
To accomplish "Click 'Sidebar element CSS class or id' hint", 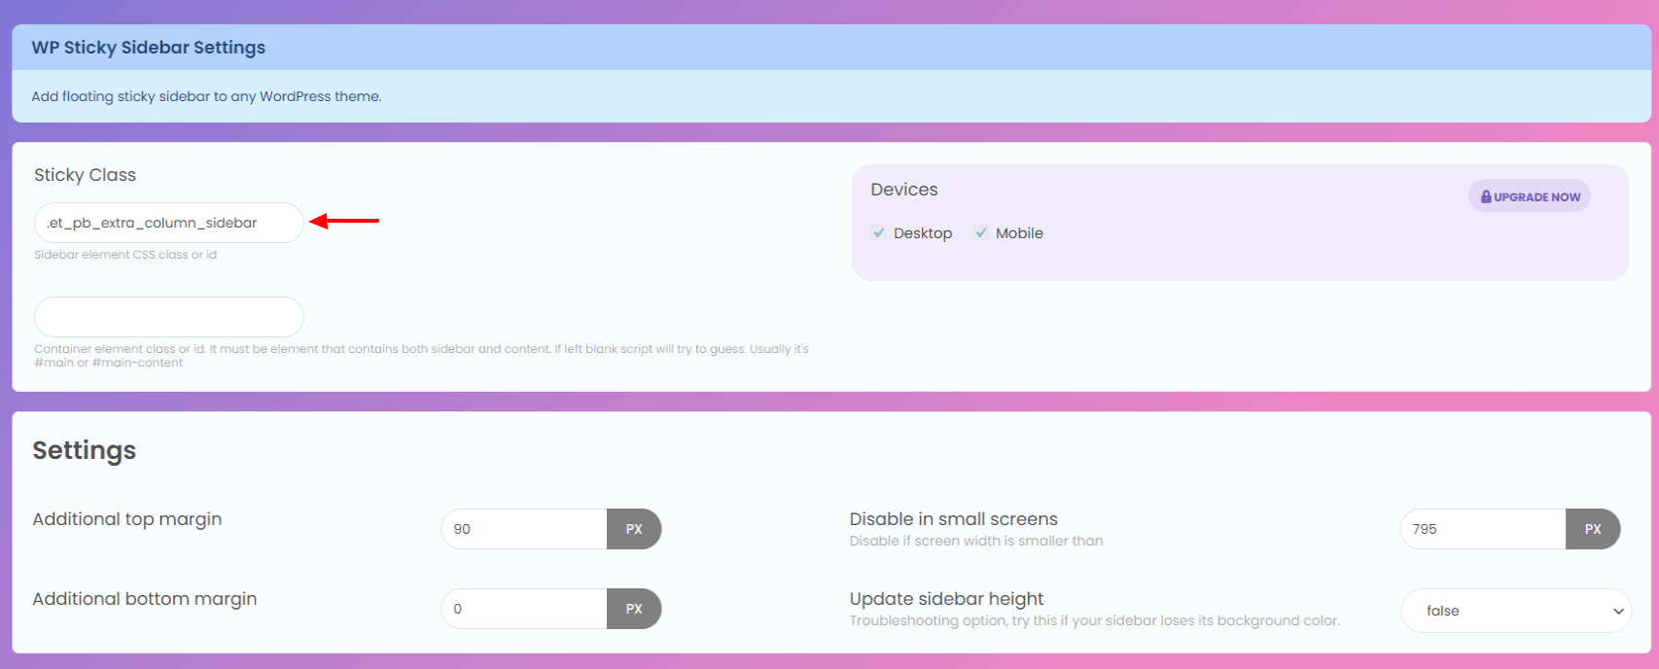I will pos(125,255).
